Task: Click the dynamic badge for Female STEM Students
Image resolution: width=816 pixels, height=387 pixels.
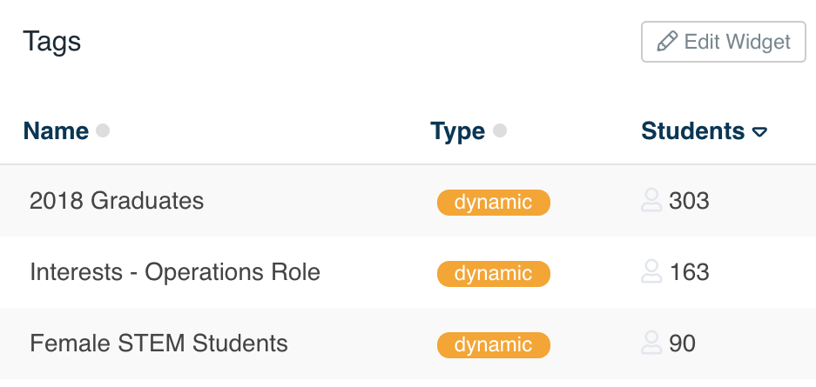Action: [494, 345]
